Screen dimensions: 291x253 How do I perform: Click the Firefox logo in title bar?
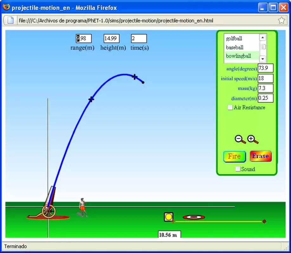[6, 7]
